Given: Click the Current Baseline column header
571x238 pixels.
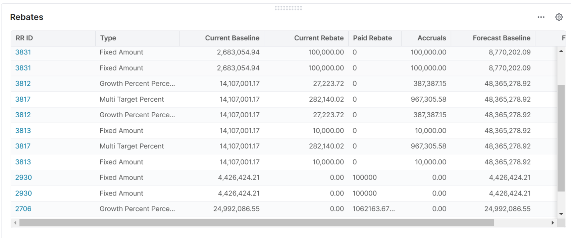Looking at the screenshot, I should [232, 38].
